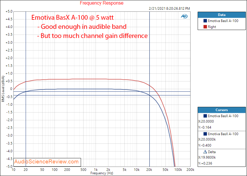
Task: Click the "Y:-0.400" cursor value
Action: [x=205, y=145]
